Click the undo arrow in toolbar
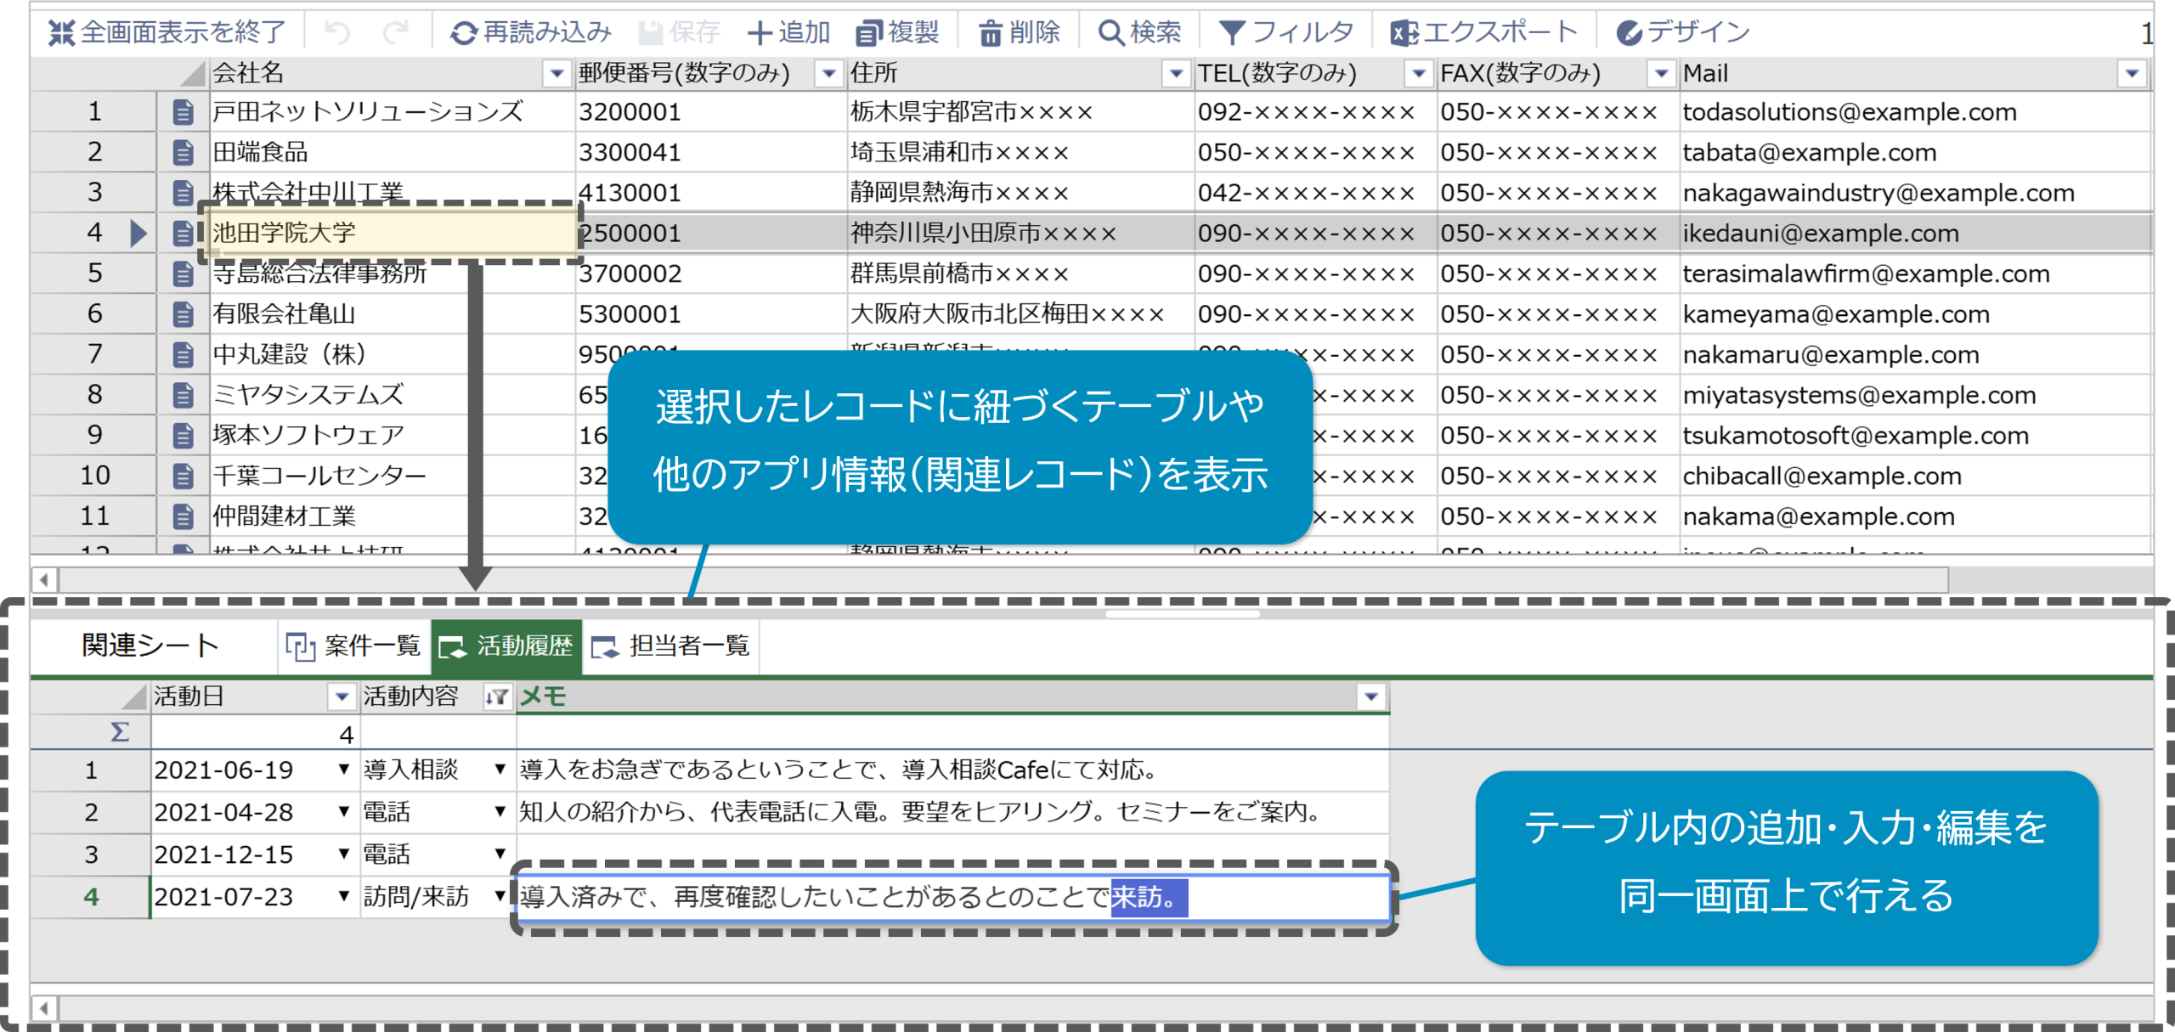The image size is (2175, 1032). 338,33
